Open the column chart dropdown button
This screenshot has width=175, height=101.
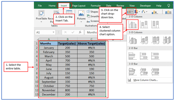tap(130, 11)
